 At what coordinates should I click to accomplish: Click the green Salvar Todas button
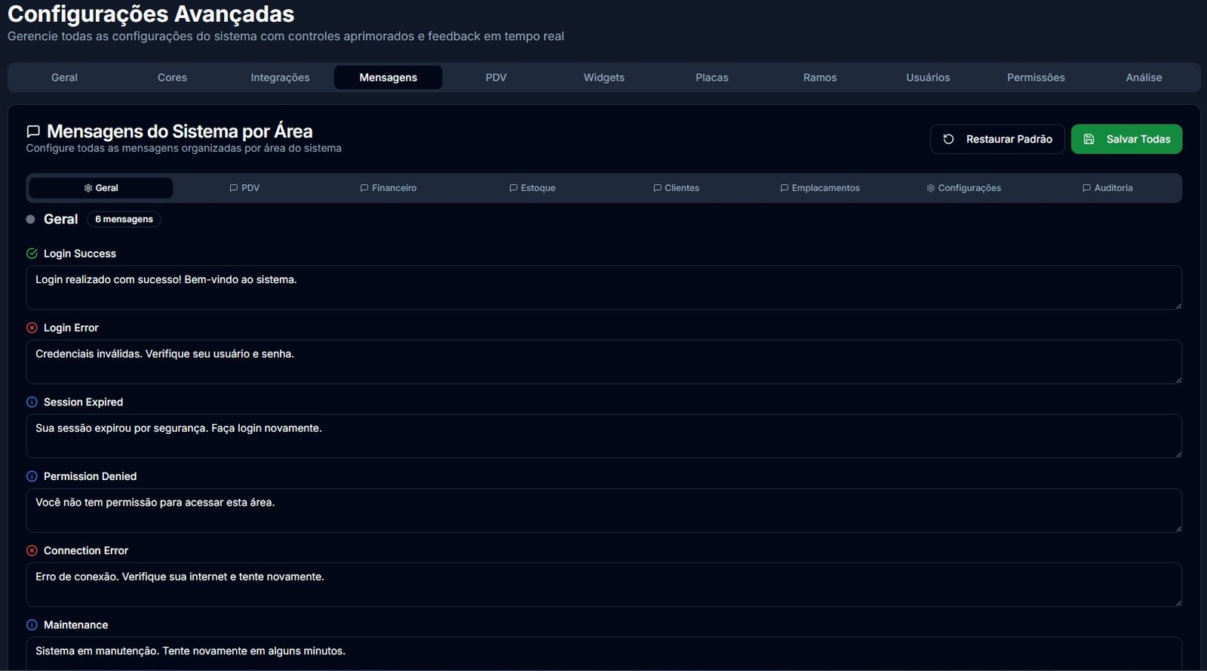pyautogui.click(x=1126, y=139)
